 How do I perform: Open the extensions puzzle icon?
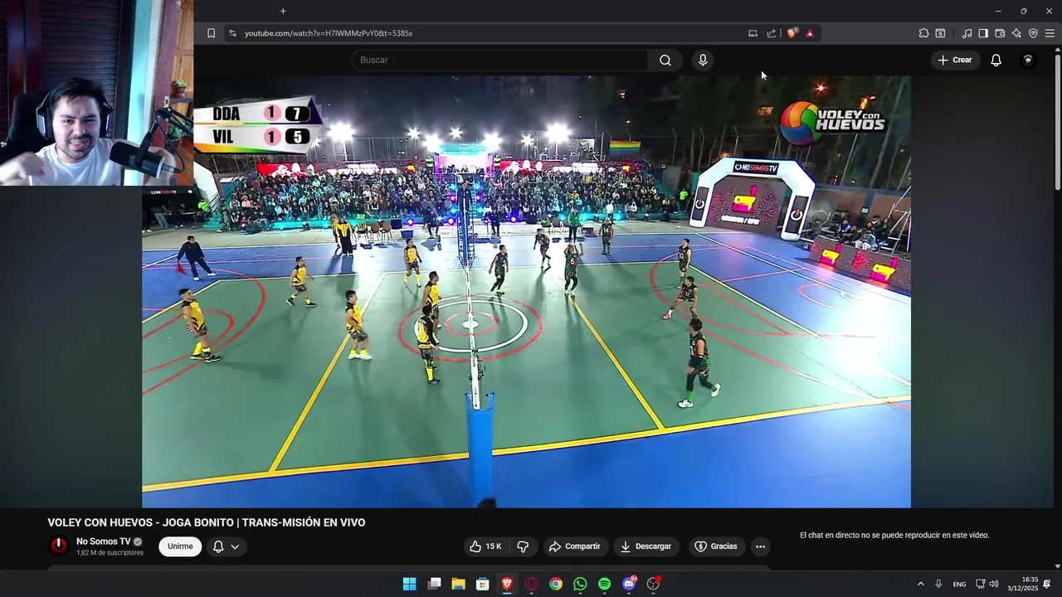pyautogui.click(x=923, y=33)
